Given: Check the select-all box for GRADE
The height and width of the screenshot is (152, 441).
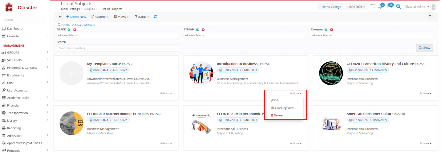Looking at the screenshot, I should point(69,30).
